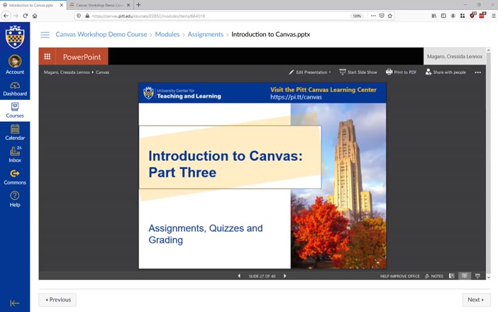Switch to reading view in status bar
The image size is (498, 312).
pyautogui.click(x=465, y=276)
